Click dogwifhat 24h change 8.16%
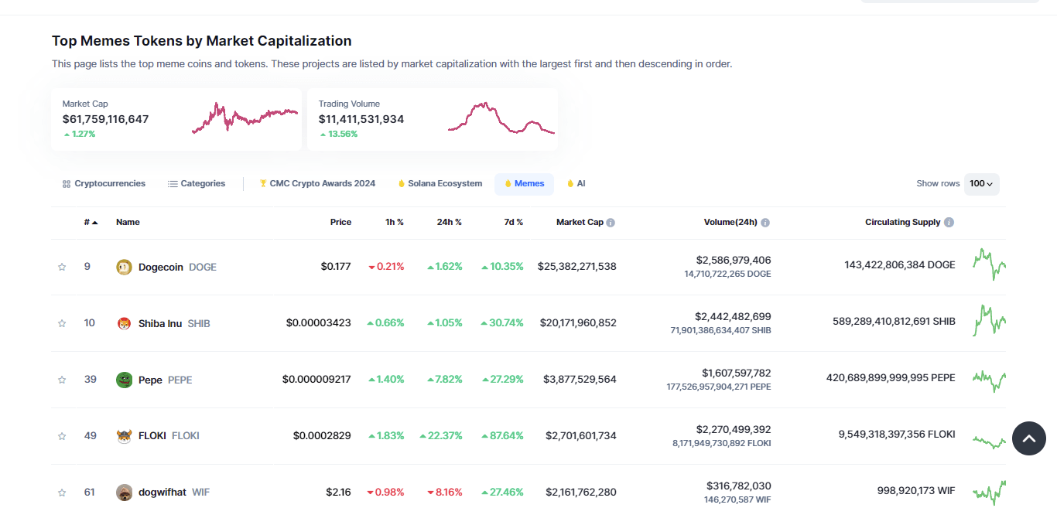Image resolution: width=1057 pixels, height=508 pixels. pyautogui.click(x=445, y=493)
